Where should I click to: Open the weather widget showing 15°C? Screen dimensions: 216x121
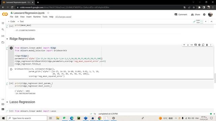tap(166, 118)
